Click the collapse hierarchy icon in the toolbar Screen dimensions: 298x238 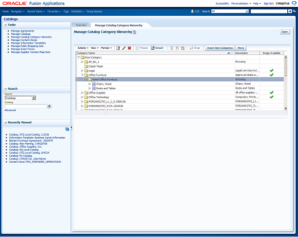pyautogui.click(x=177, y=48)
